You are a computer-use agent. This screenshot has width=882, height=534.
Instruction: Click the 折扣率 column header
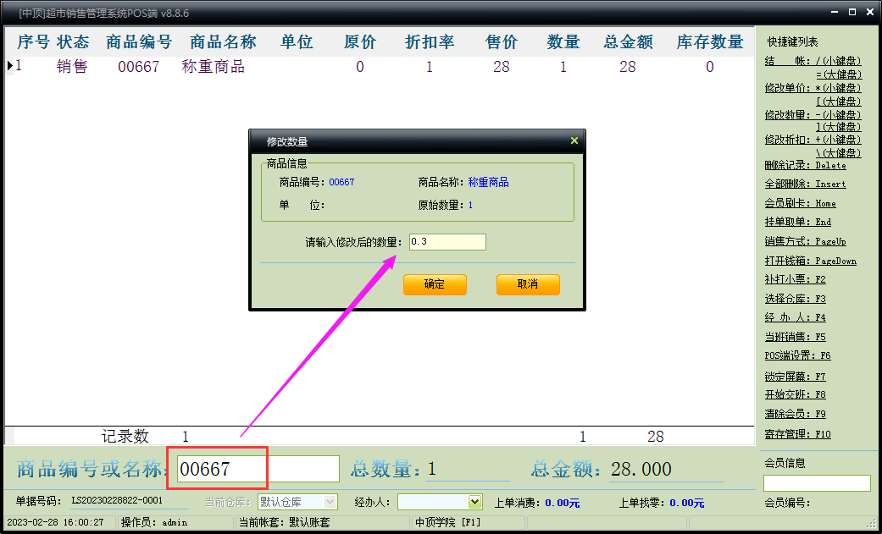click(430, 41)
